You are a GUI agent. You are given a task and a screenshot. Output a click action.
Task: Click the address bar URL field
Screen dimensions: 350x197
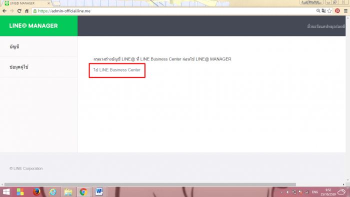click(x=174, y=11)
